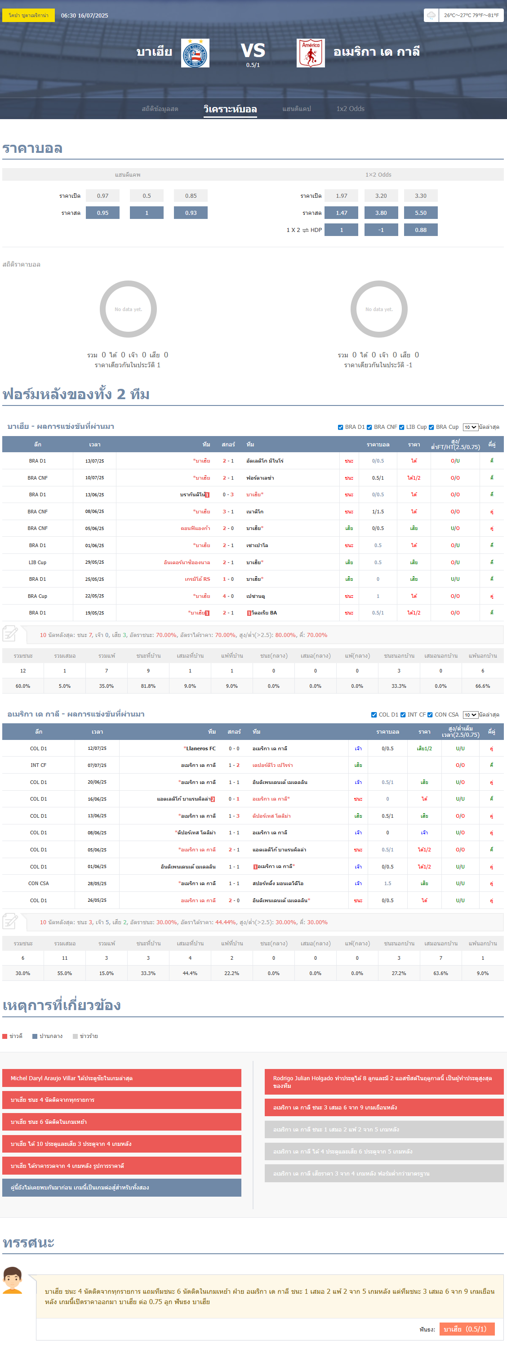Click the analyst avatar icon
Image resolution: width=507 pixels, height=1345 pixels.
pos(13,1280)
